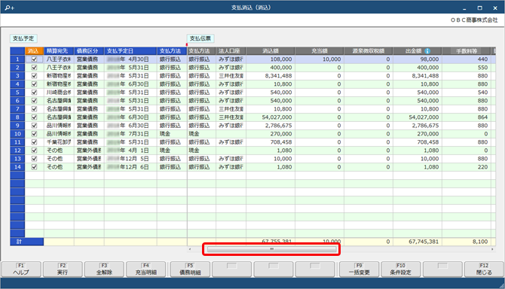Select row number 14 header
The width and height of the screenshot is (505, 289).
17,167
